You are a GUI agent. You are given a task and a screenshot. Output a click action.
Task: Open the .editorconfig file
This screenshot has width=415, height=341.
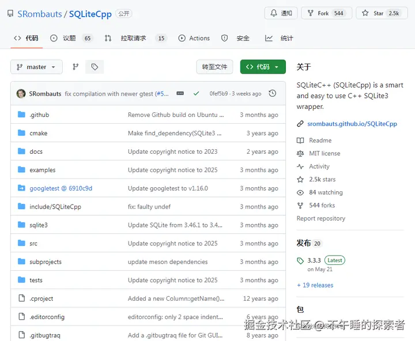[47, 317]
